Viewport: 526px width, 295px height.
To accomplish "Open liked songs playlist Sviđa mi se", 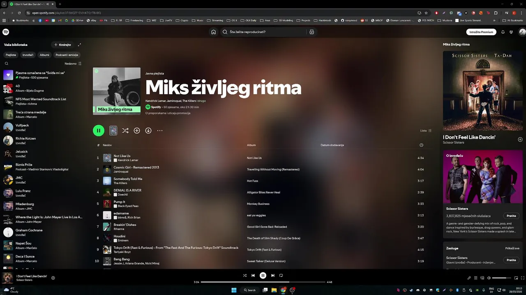I will [x=43, y=75].
